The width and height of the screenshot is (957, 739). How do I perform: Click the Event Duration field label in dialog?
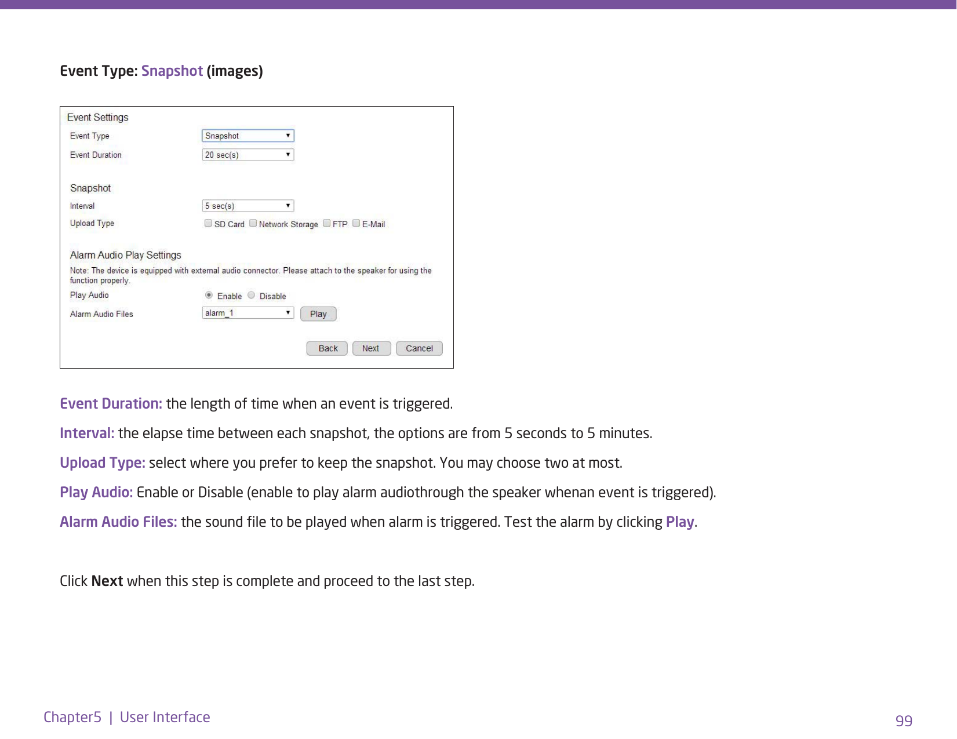[x=96, y=155]
